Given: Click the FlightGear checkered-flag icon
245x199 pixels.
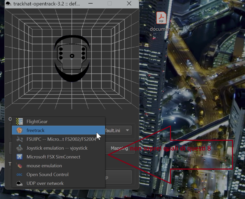Looking at the screenshot, I should point(19,122).
